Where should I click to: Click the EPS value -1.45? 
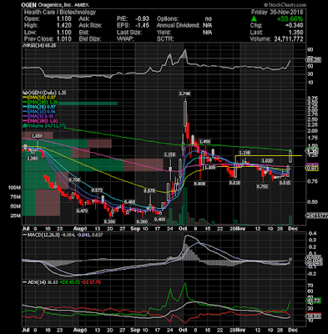[142, 25]
